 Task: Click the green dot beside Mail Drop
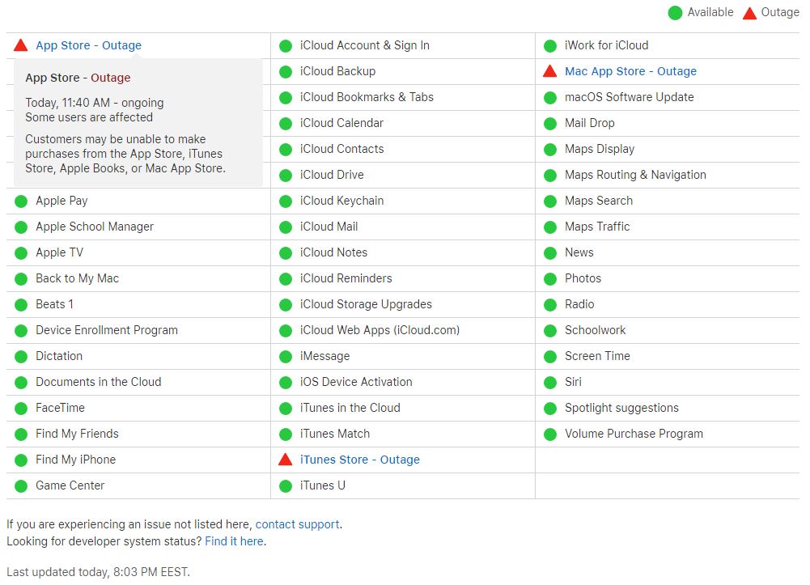pyautogui.click(x=550, y=124)
